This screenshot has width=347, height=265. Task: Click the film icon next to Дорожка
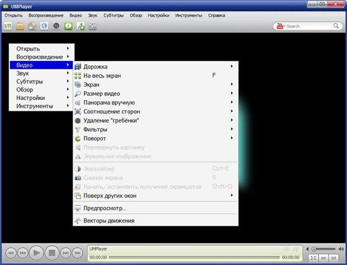[x=78, y=67]
